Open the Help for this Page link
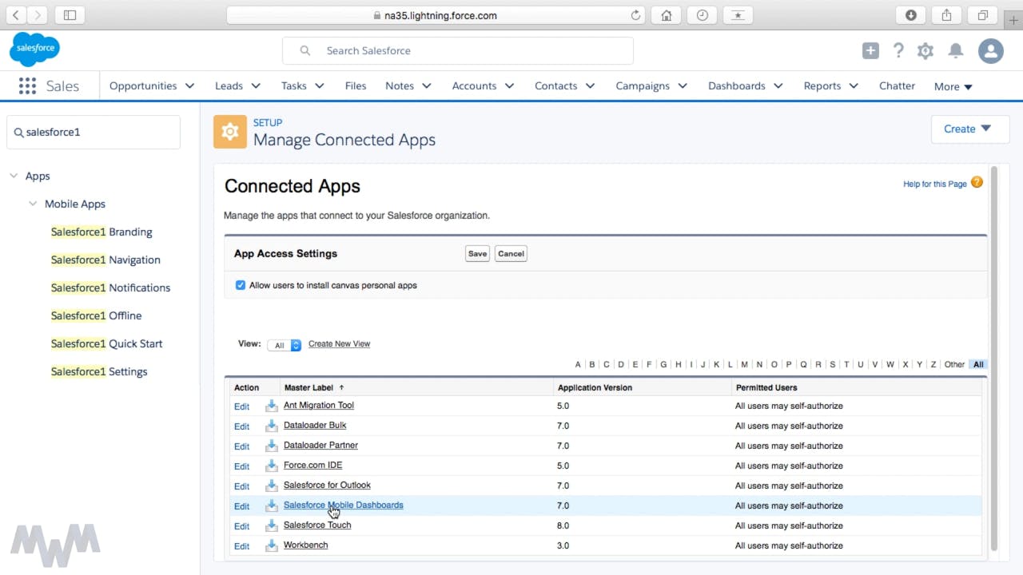 point(935,184)
